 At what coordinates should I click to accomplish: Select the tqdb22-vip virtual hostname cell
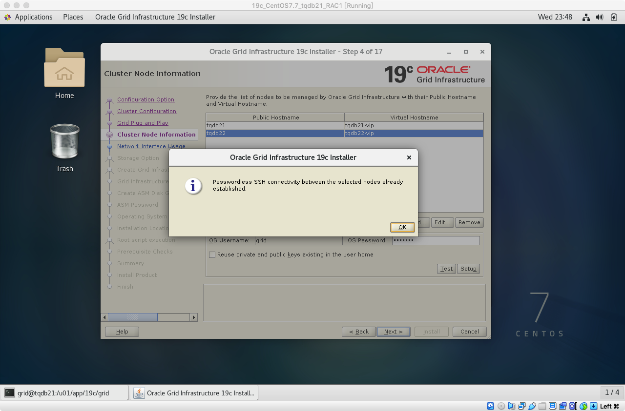pyautogui.click(x=414, y=133)
